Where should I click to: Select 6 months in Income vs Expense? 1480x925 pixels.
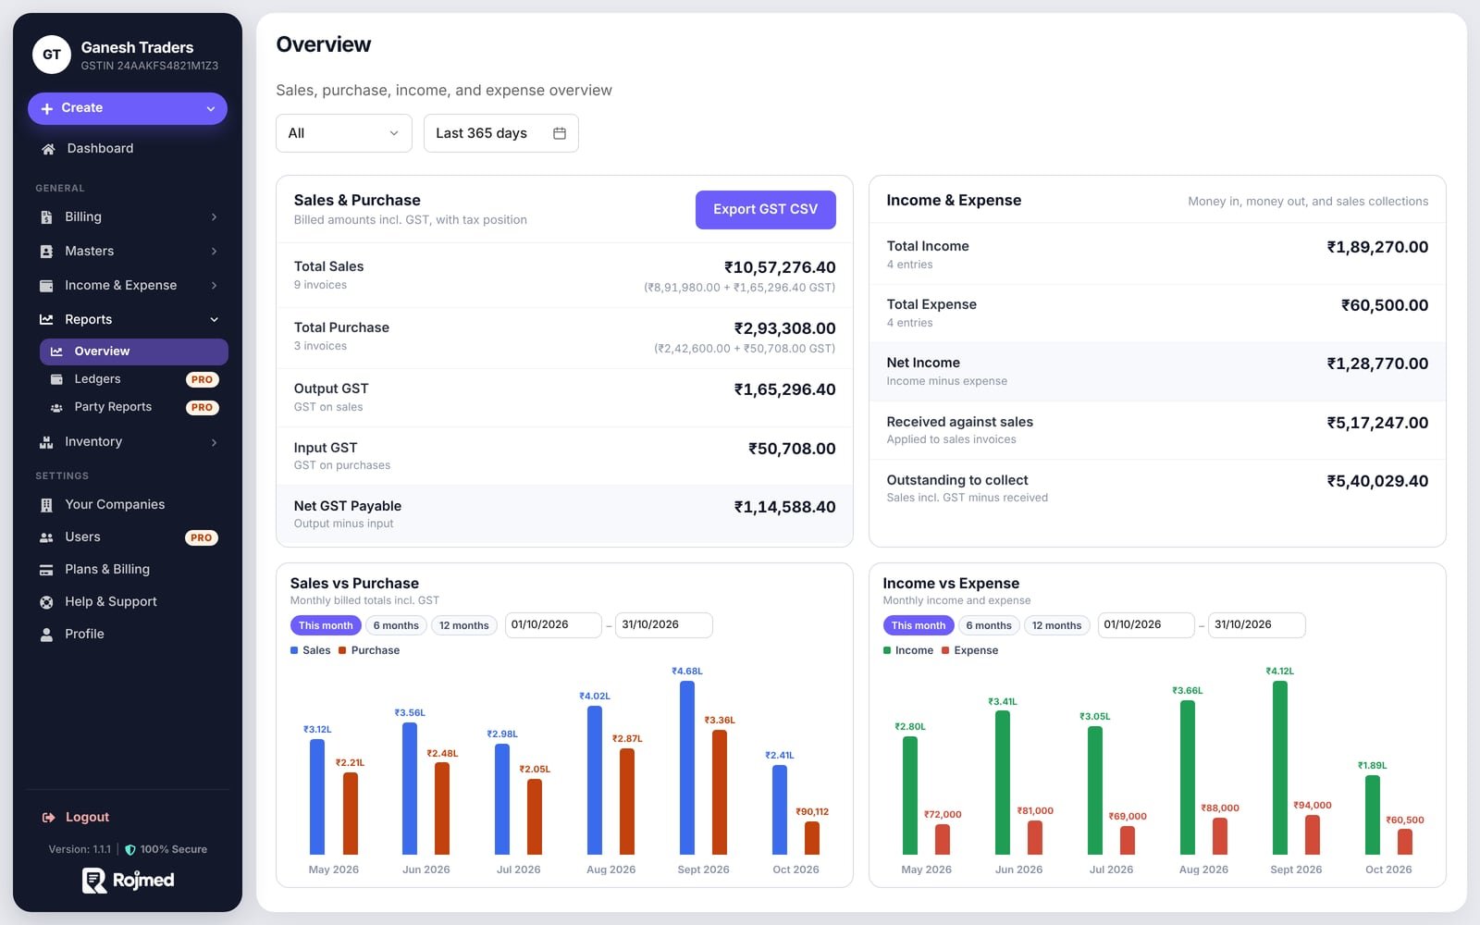(989, 625)
